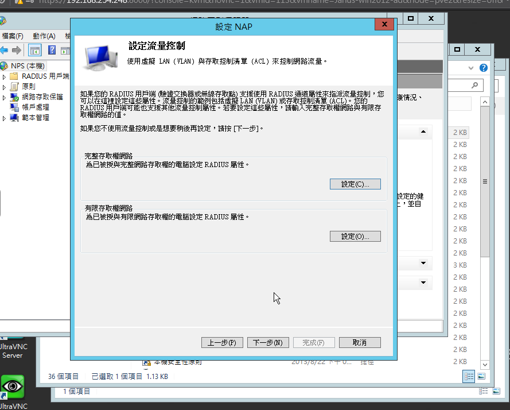510x410 pixels.
Task: Close the 設定 NAP dialog with red X
Action: click(x=384, y=24)
